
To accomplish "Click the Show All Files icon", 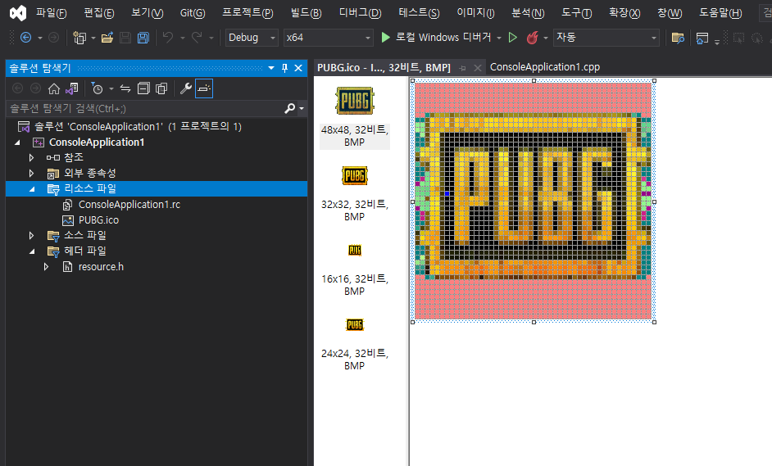I will point(161,88).
